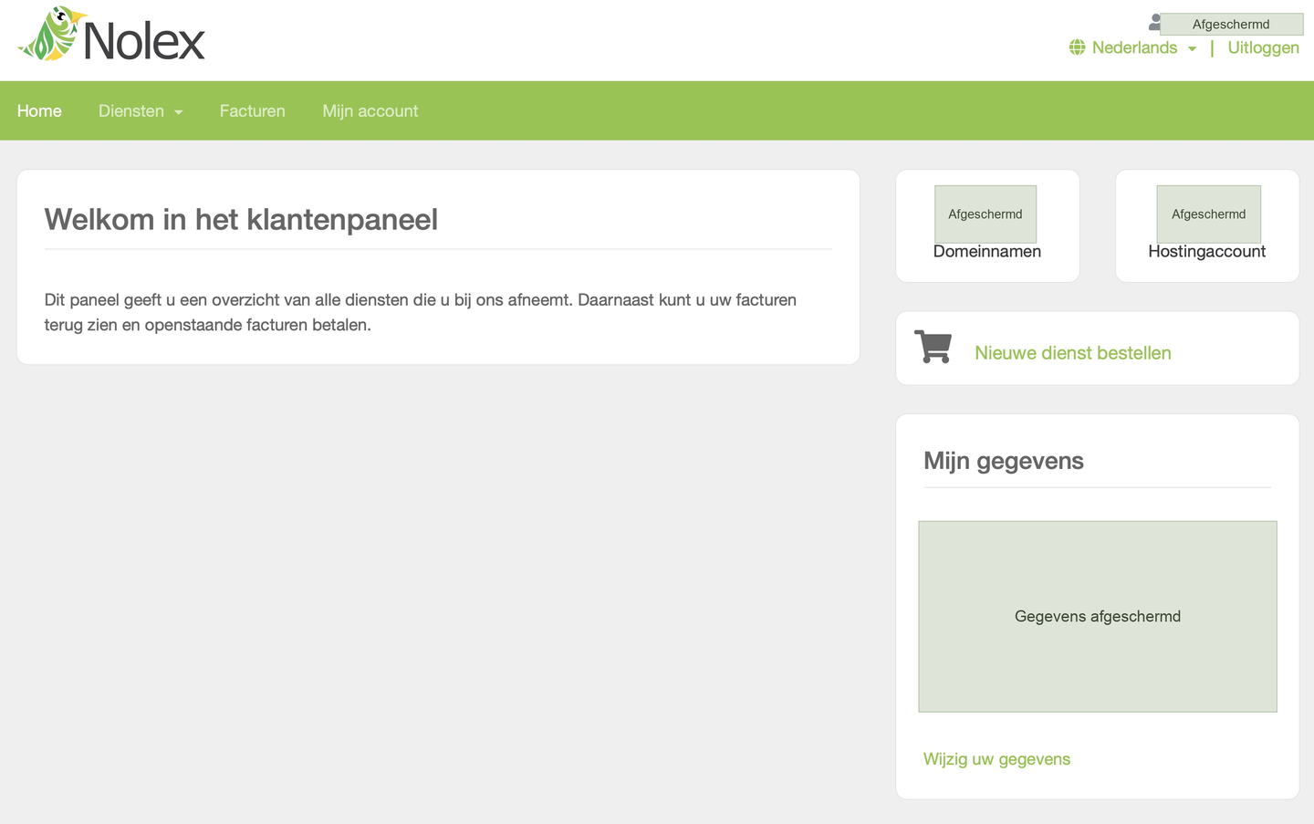The width and height of the screenshot is (1314, 824).
Task: Click the masked username in header
Action: [1231, 24]
